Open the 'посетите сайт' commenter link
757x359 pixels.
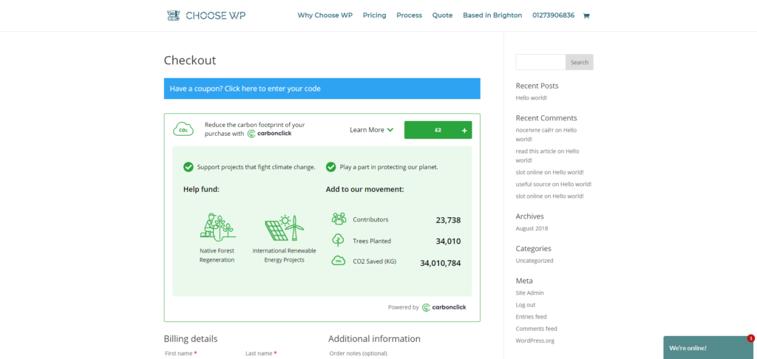tap(534, 130)
